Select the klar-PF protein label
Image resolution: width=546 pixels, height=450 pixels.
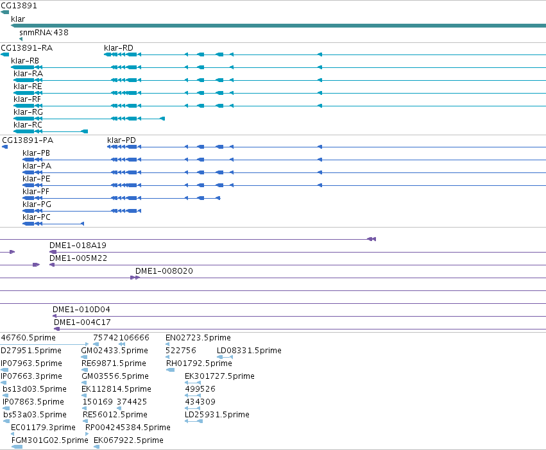pos(36,192)
